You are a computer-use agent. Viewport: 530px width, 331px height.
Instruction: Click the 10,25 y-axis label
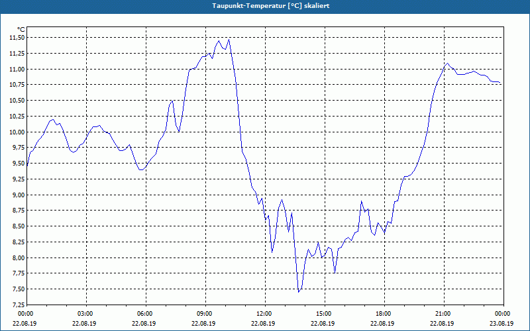pos(17,117)
